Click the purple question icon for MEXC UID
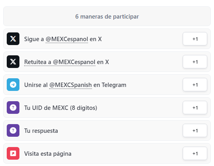The image size is (214, 166). [x=13, y=108]
